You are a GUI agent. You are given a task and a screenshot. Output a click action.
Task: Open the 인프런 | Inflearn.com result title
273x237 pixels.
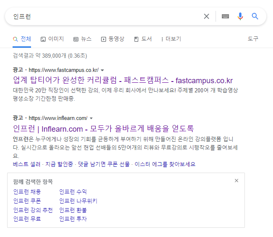coord(103,129)
